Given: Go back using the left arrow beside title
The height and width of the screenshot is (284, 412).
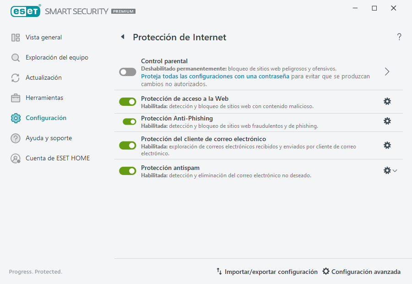Looking at the screenshot, I should 122,37.
